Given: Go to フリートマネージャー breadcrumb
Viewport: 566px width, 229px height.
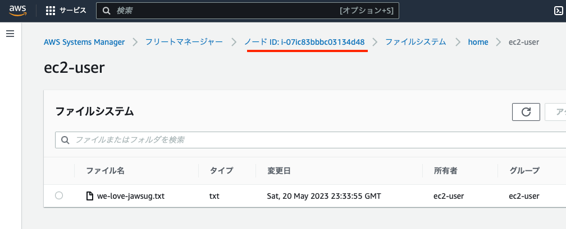Looking at the screenshot, I should tap(184, 42).
